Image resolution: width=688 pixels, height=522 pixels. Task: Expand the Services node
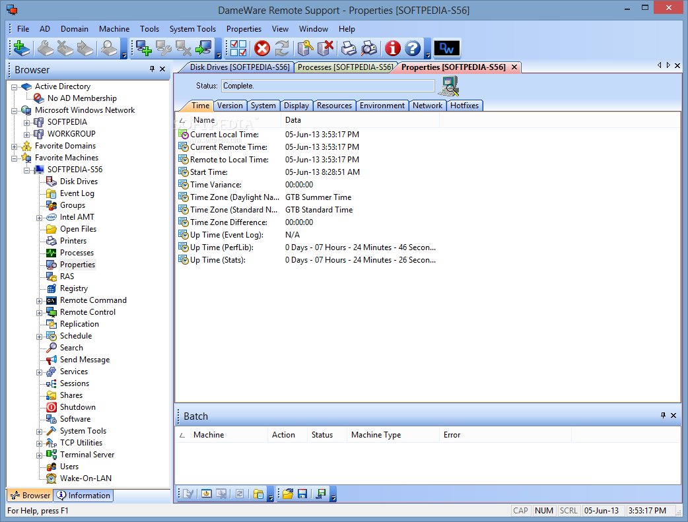click(39, 372)
